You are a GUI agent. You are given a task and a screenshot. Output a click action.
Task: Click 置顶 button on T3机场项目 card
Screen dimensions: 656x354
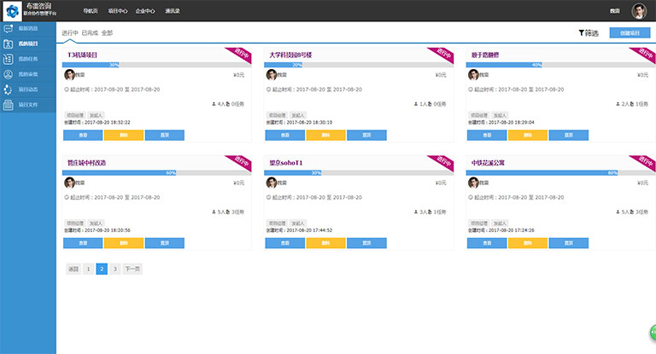(164, 135)
